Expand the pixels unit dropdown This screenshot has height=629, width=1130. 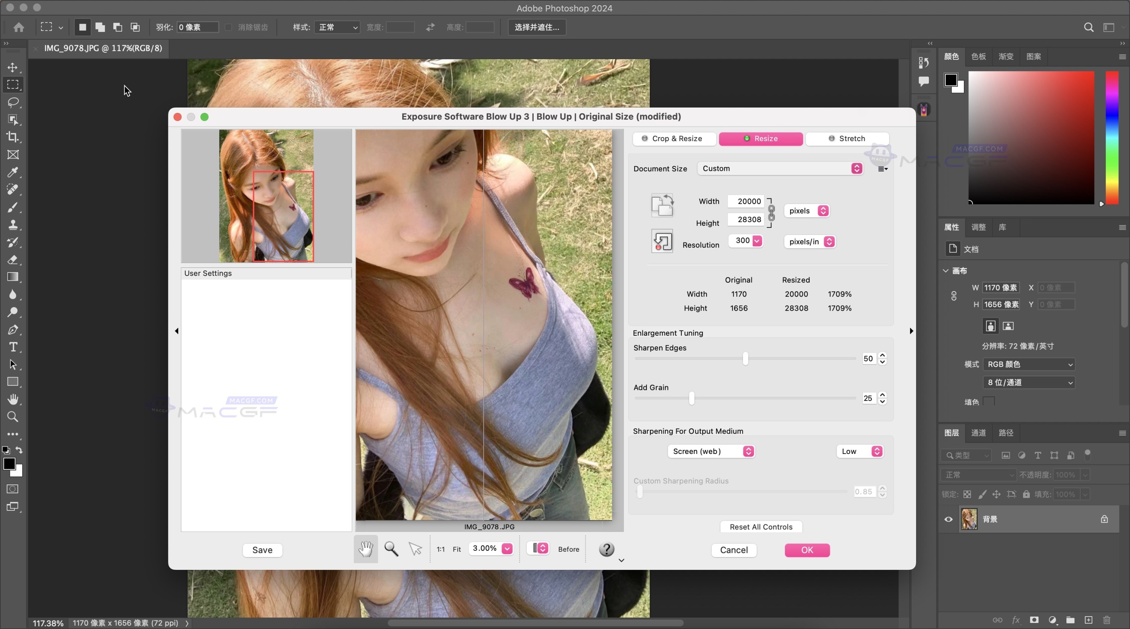pyautogui.click(x=806, y=211)
